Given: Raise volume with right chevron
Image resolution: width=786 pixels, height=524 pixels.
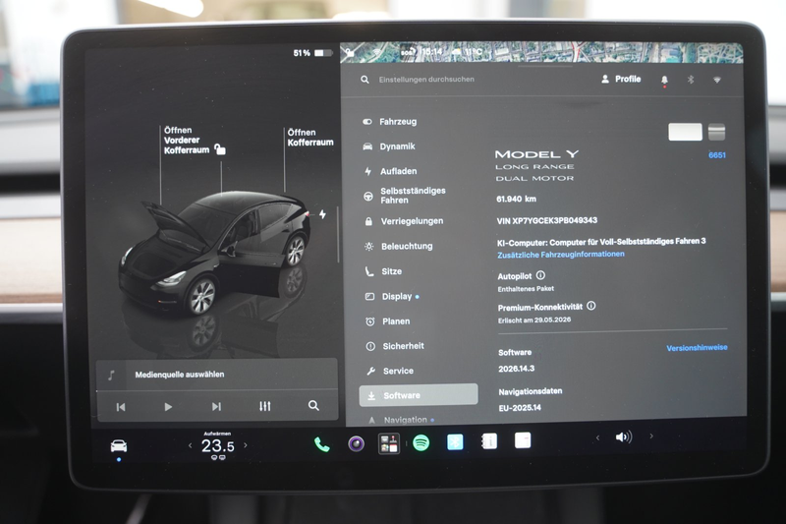Looking at the screenshot, I should [651, 437].
